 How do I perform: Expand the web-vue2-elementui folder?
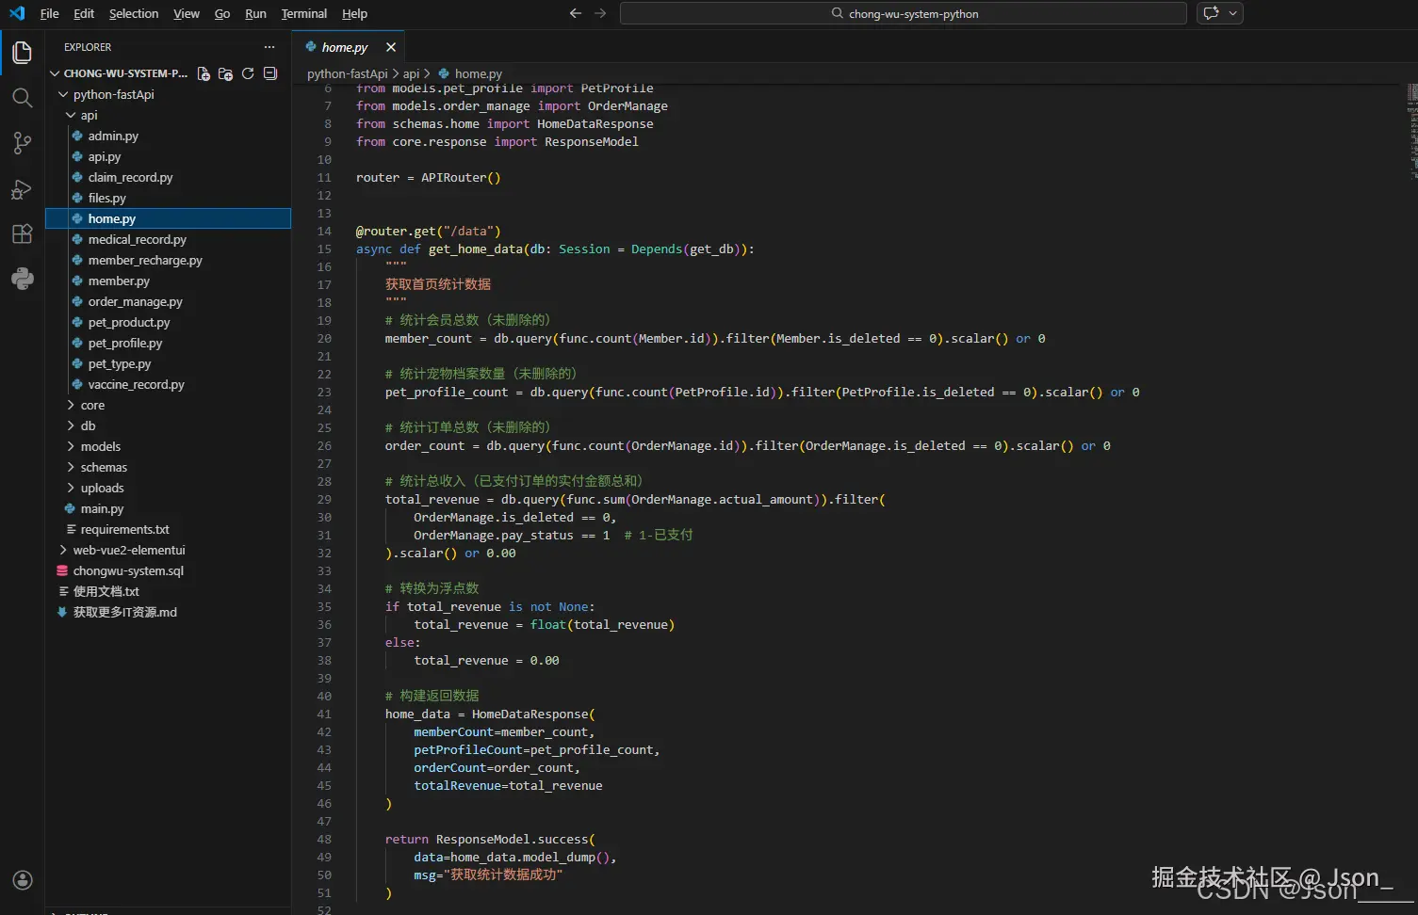pyautogui.click(x=128, y=551)
